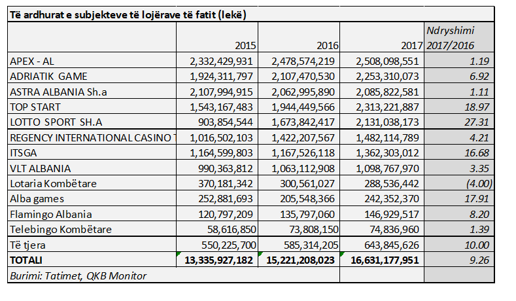Viewport: 516px width, 301px height.
Task: Select LOTTO SPORT SH.A 2017 revenue cell
Action: (381, 122)
